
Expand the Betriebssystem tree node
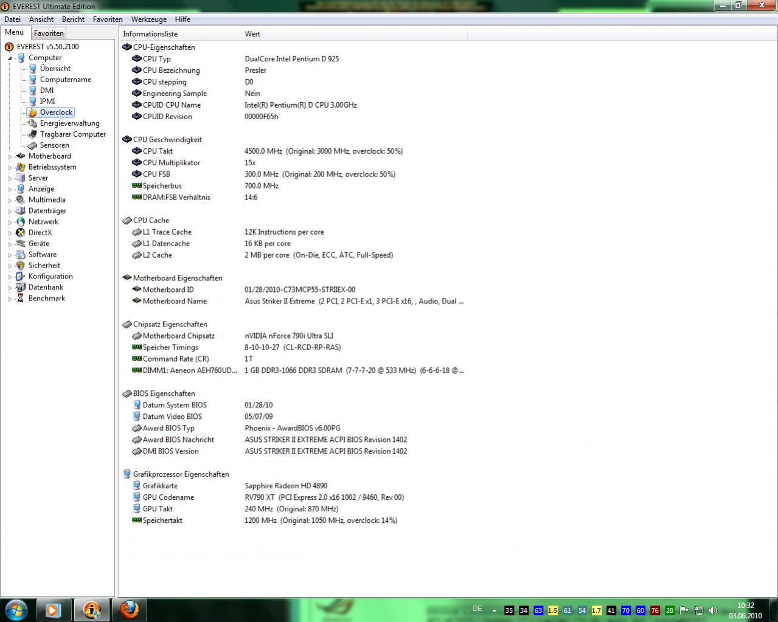pyautogui.click(x=10, y=168)
